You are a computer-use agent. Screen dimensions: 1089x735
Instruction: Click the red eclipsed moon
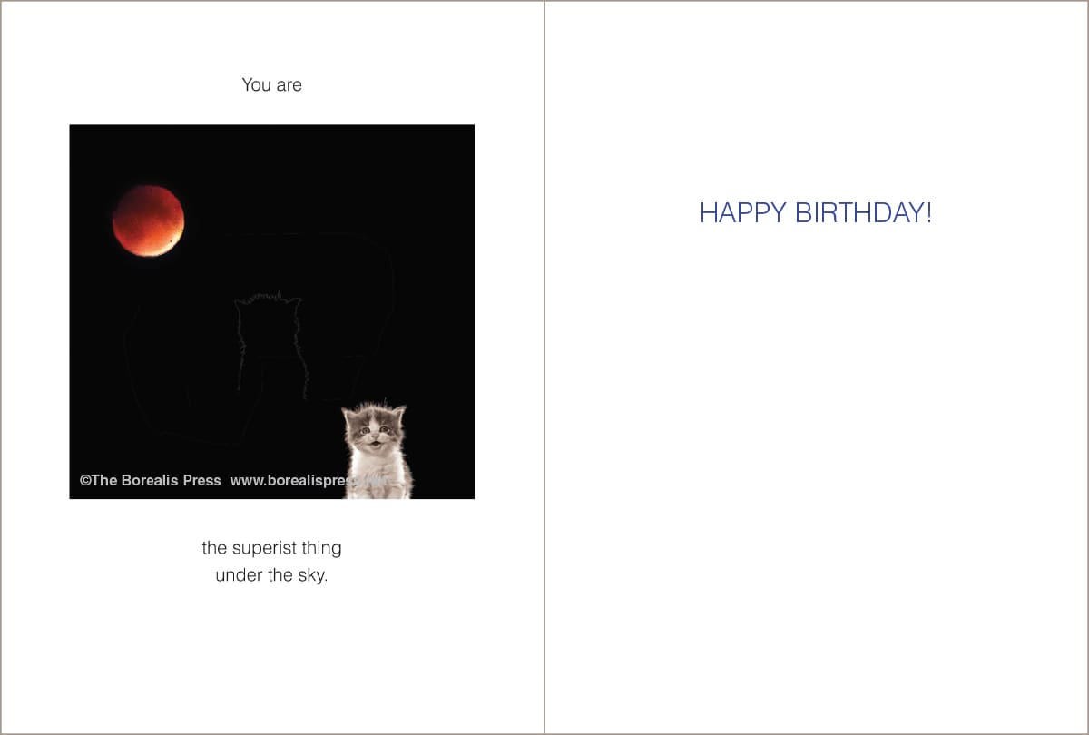[148, 220]
